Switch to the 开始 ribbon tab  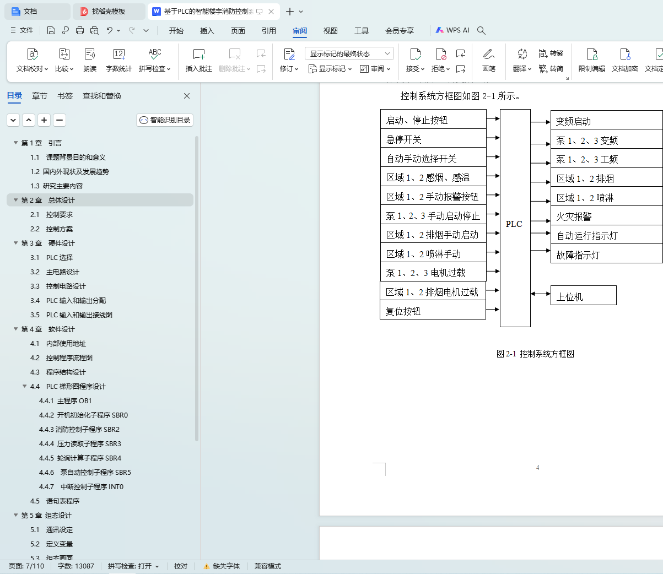tap(176, 30)
